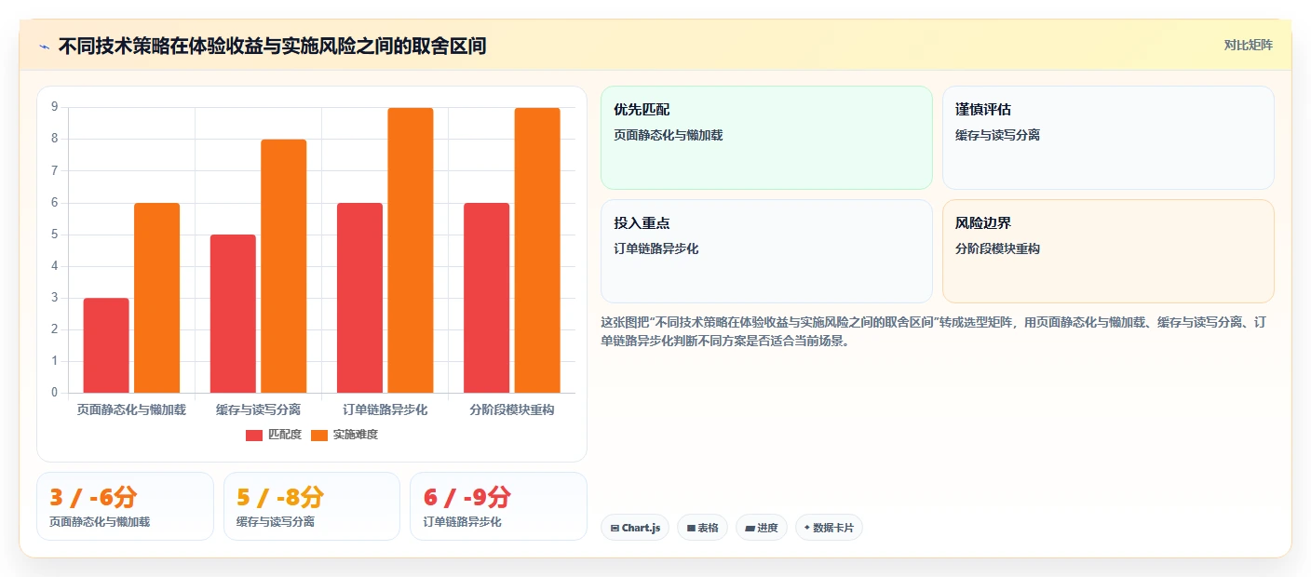Image resolution: width=1311 pixels, height=577 pixels.
Task: Click 缓存与读写分离 text in 谨慎评估 card
Action: pyautogui.click(x=997, y=135)
